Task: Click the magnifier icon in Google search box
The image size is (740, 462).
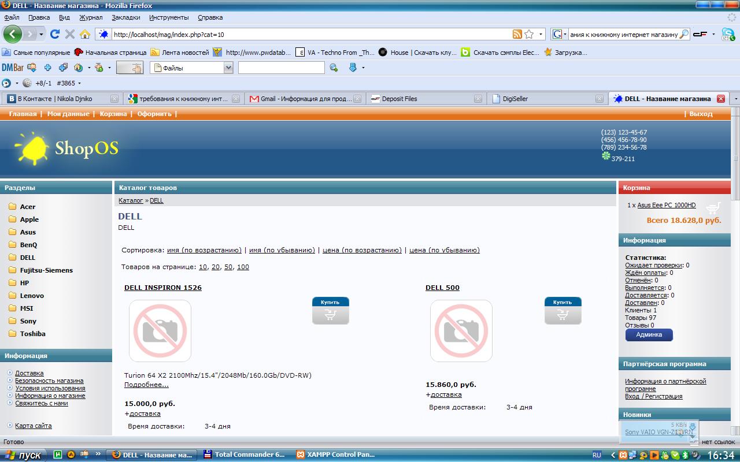Action: [683, 34]
